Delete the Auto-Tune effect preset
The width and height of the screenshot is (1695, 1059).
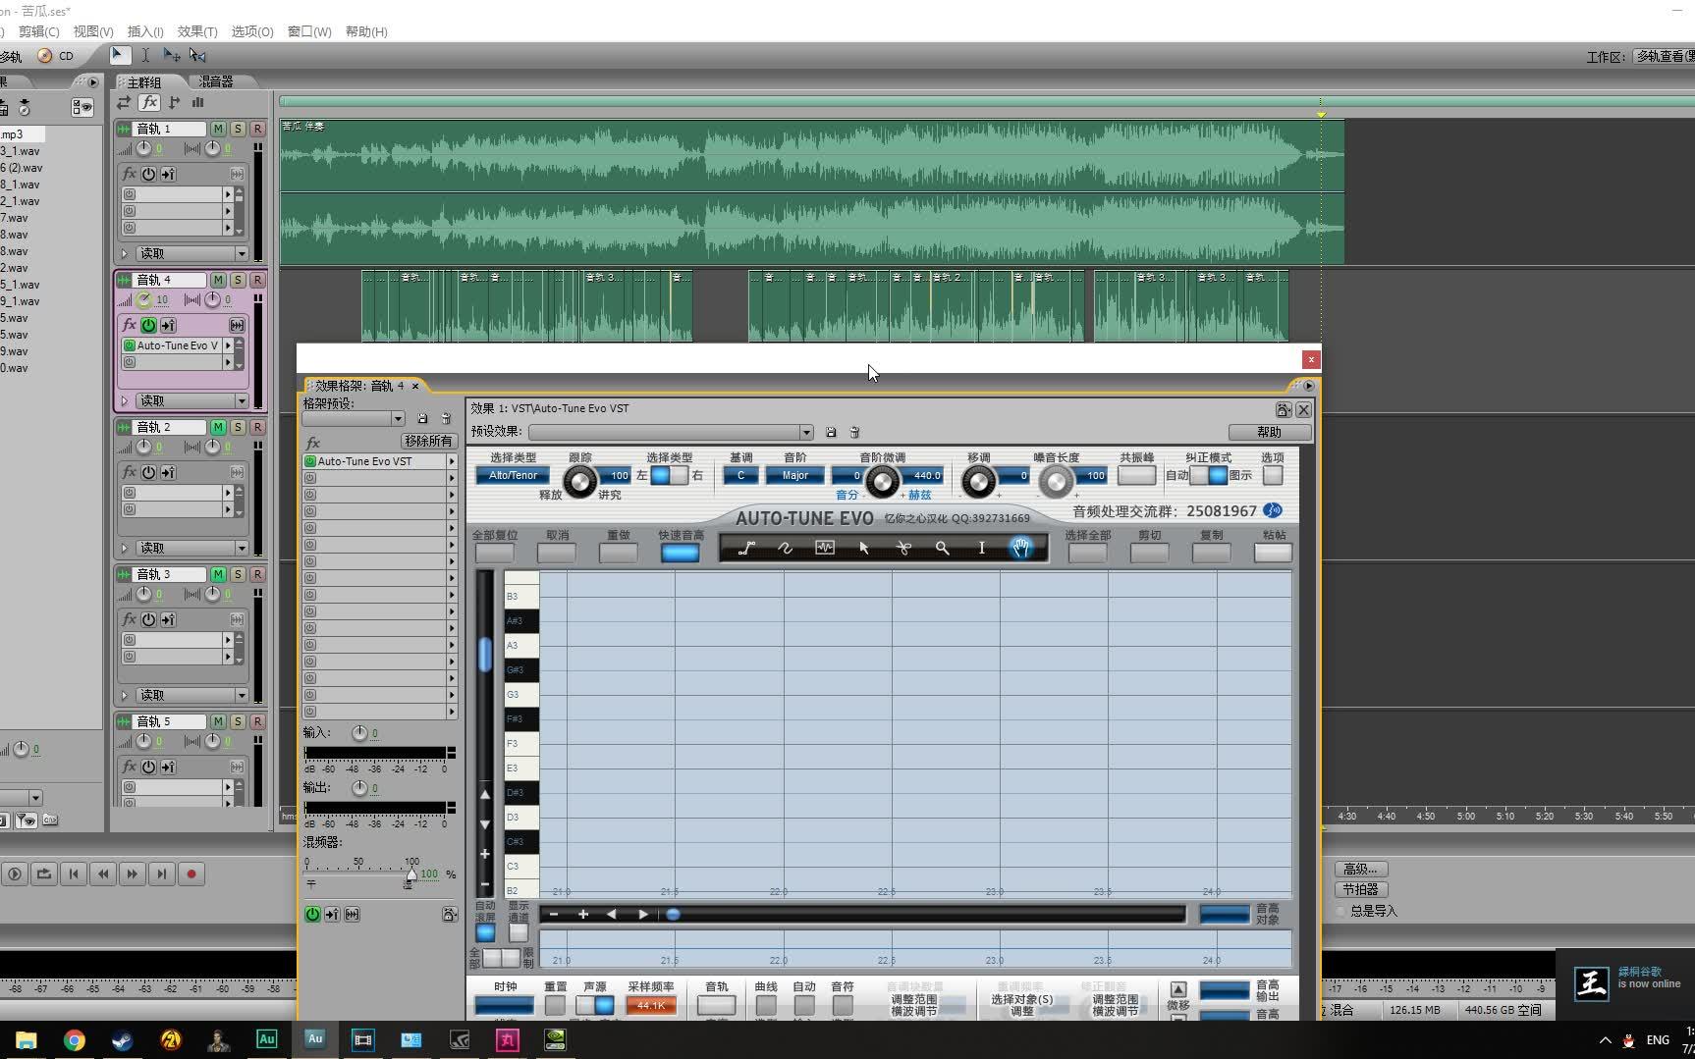click(x=854, y=432)
